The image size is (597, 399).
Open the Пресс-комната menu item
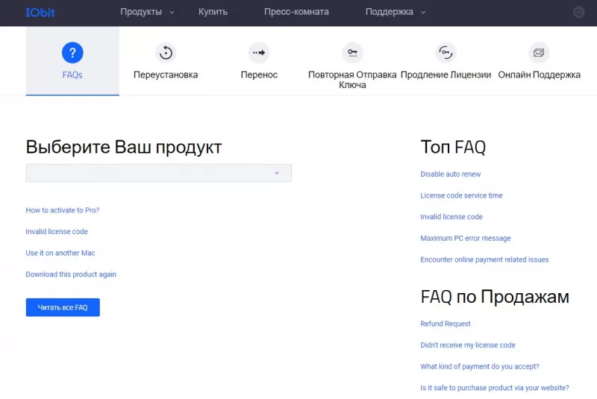tap(296, 12)
